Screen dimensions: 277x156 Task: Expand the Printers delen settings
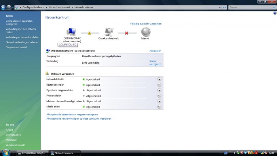(x=159, y=96)
